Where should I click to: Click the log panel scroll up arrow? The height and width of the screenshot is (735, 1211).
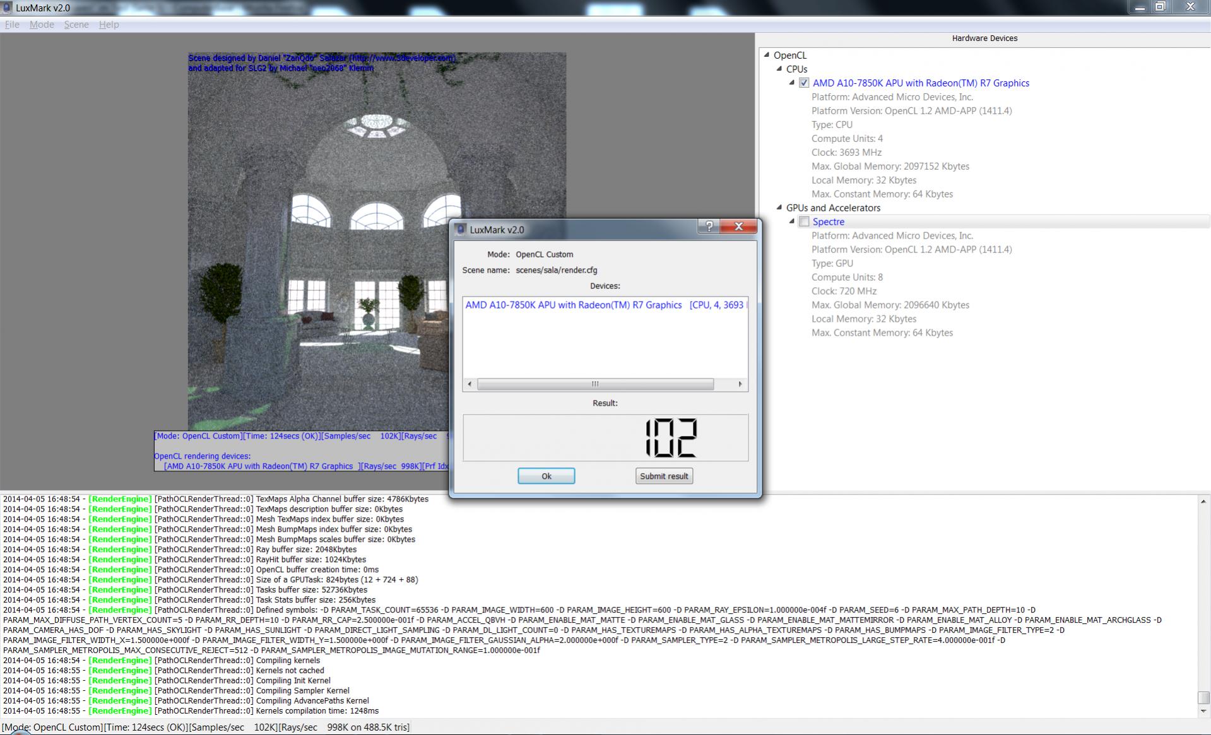point(1203,501)
